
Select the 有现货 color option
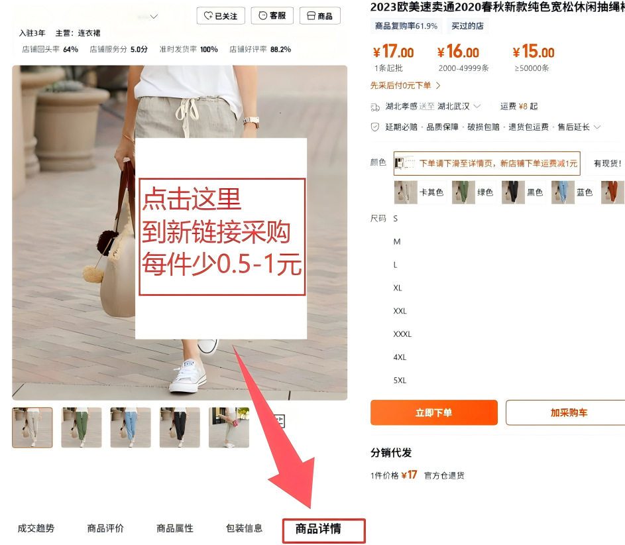[x=606, y=163]
